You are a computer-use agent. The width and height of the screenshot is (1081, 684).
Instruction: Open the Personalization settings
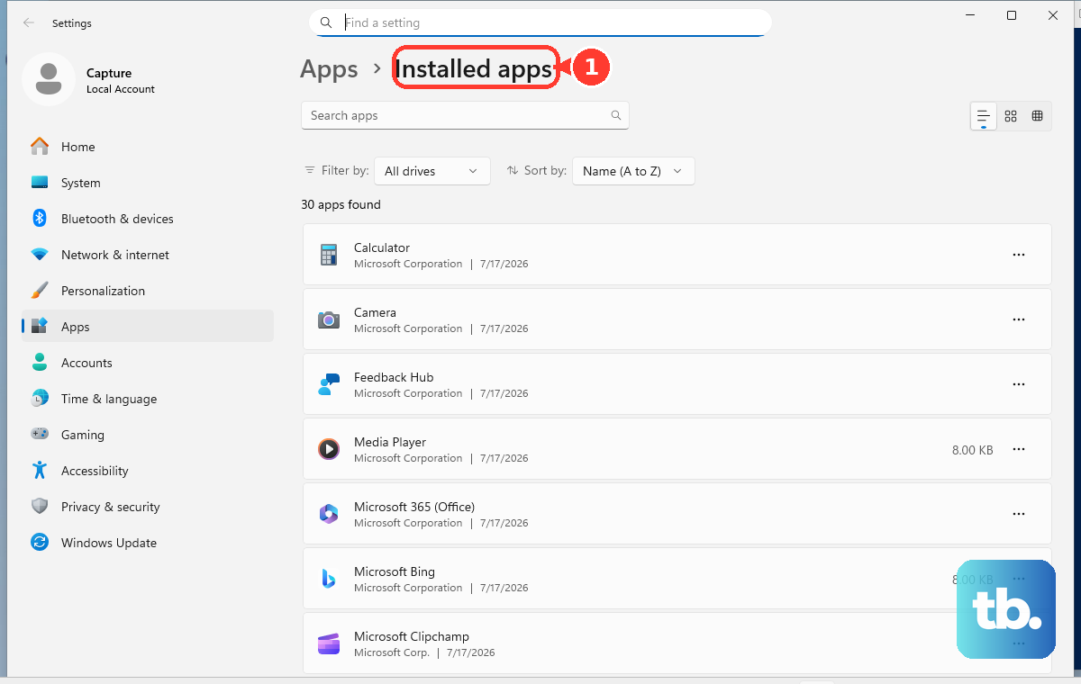tap(148, 291)
